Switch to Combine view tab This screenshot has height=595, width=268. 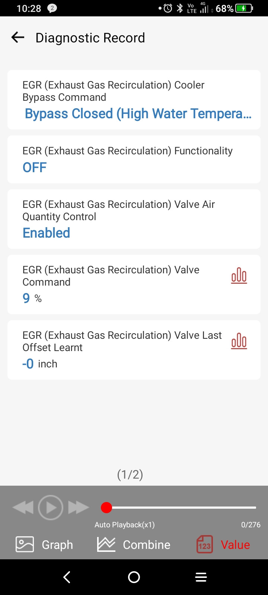tap(134, 544)
